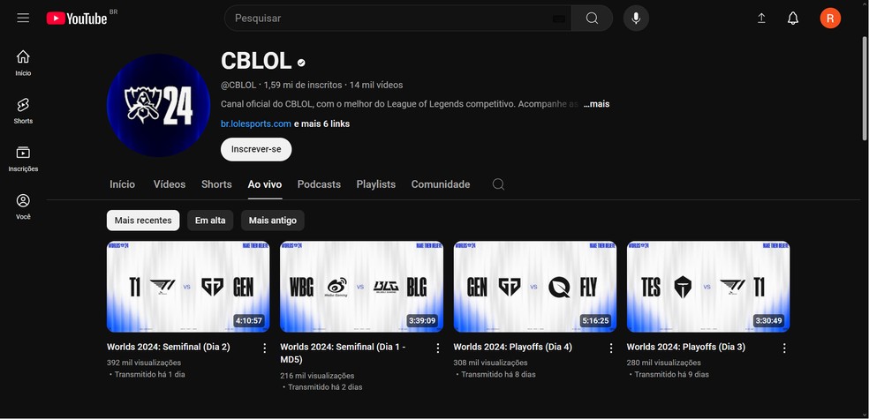The width and height of the screenshot is (869, 419).
Task: Click the YouTube logo
Action: [77, 19]
